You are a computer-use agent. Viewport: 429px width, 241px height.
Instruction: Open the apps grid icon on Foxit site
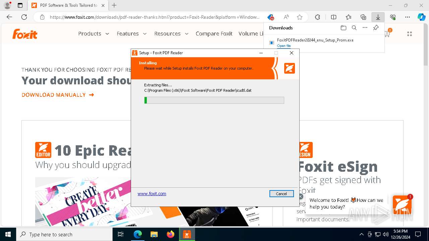pos(409,34)
